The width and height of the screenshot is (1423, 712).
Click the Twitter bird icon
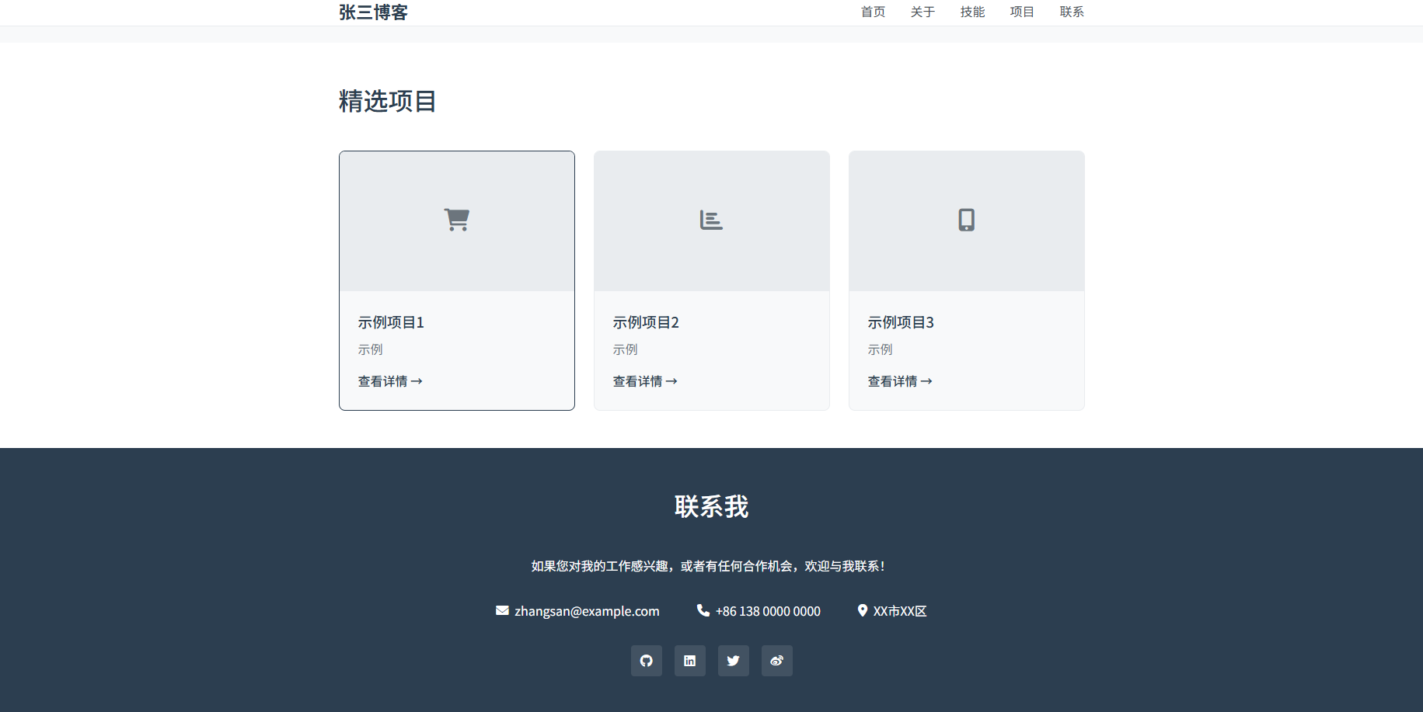click(x=733, y=661)
